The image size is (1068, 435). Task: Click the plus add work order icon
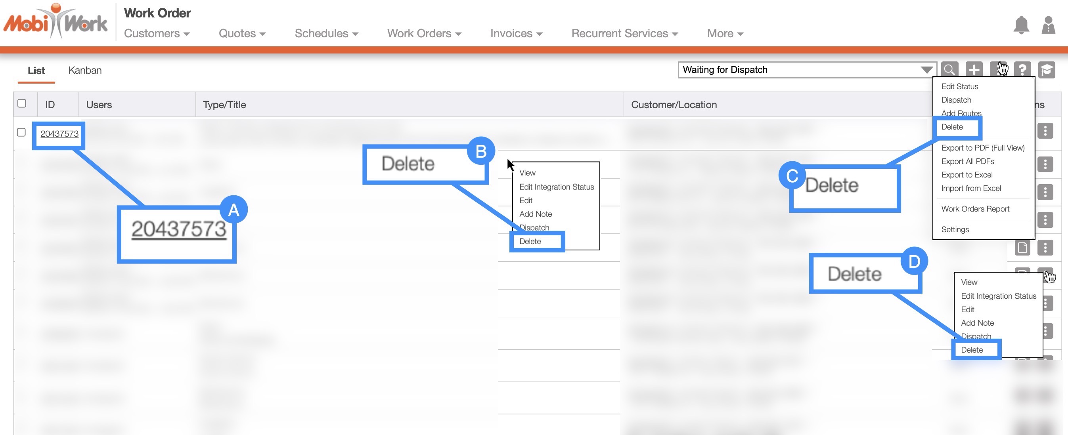point(974,70)
